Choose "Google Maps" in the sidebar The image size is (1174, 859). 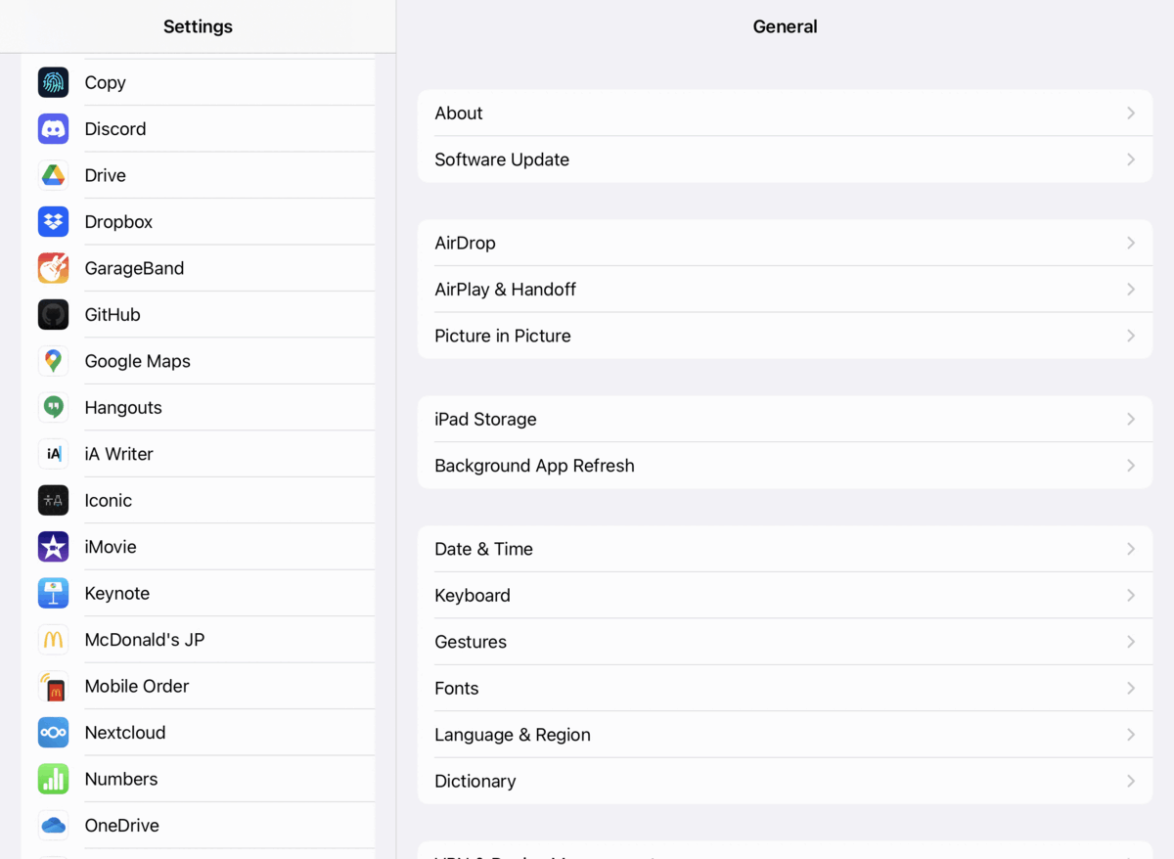(137, 361)
